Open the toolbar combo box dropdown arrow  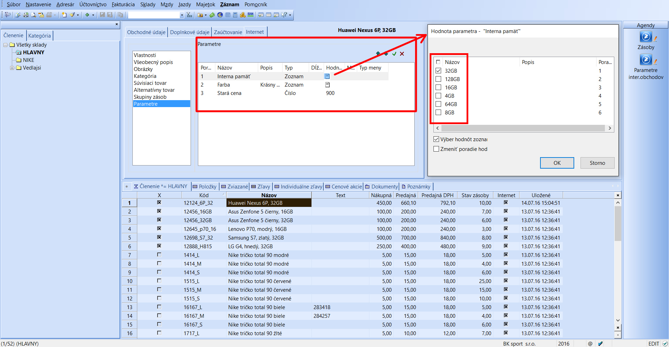click(x=182, y=15)
